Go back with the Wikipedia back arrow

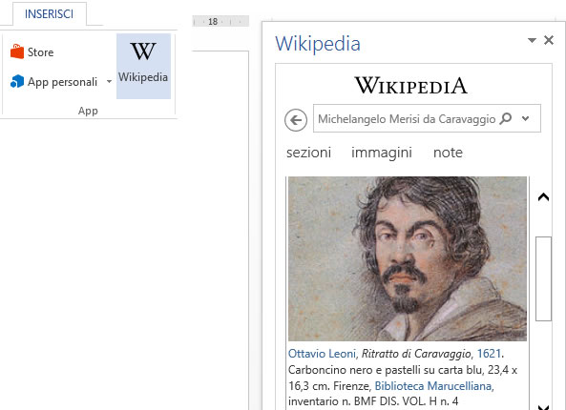[x=296, y=120]
